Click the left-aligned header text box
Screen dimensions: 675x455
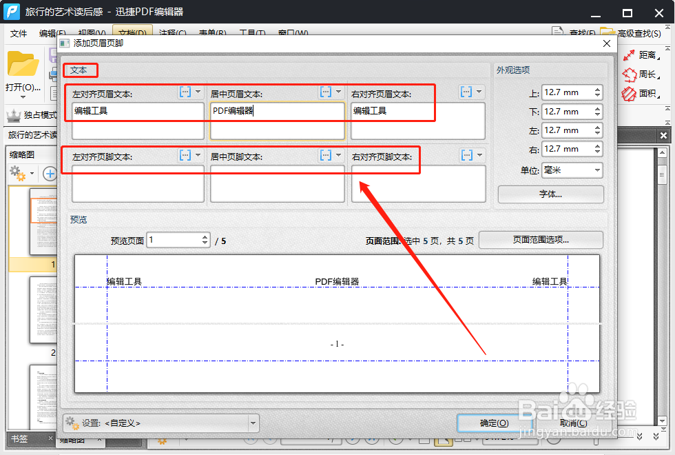coord(138,121)
